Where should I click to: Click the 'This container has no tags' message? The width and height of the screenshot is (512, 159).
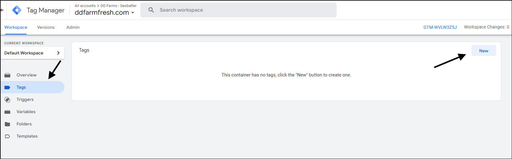286,75
